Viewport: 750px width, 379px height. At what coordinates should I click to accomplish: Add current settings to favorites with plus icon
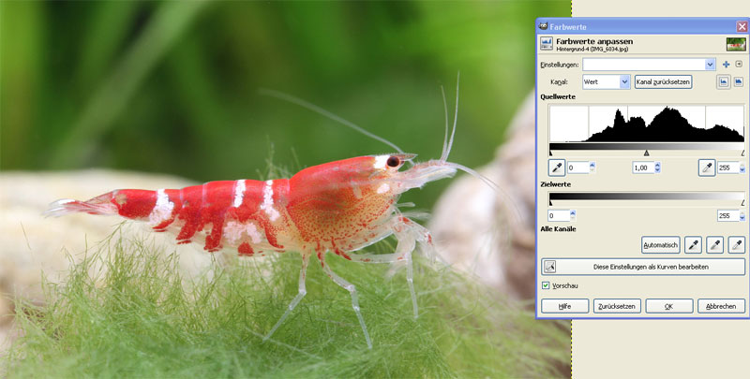point(726,65)
